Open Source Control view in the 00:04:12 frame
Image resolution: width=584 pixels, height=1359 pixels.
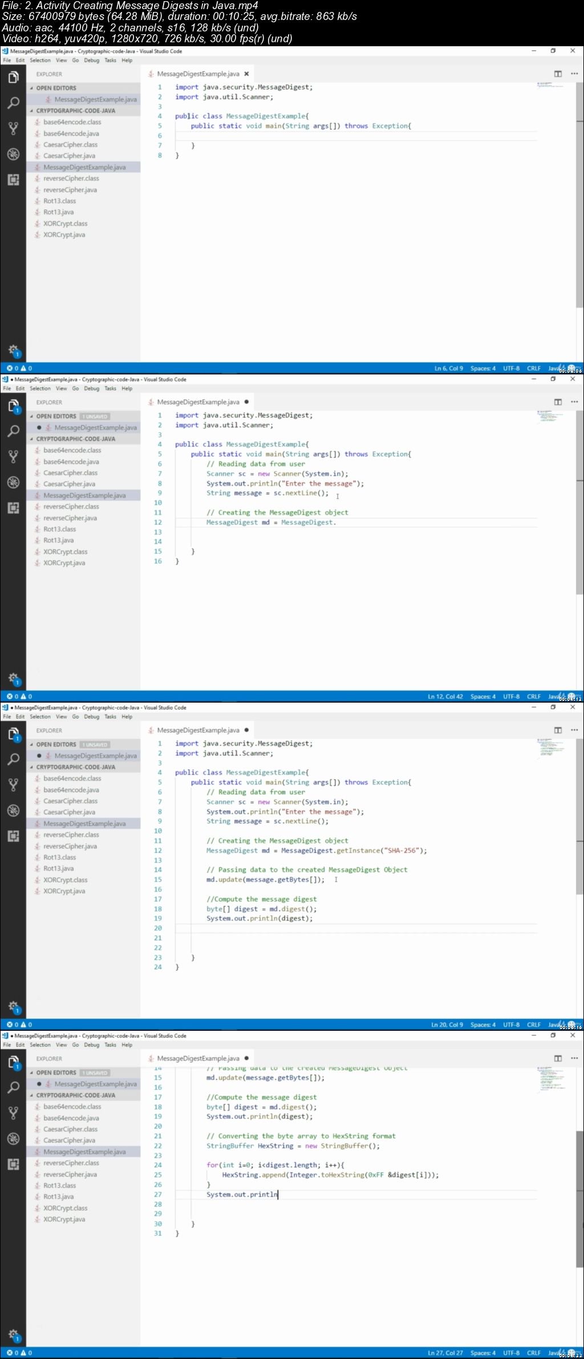tap(13, 457)
